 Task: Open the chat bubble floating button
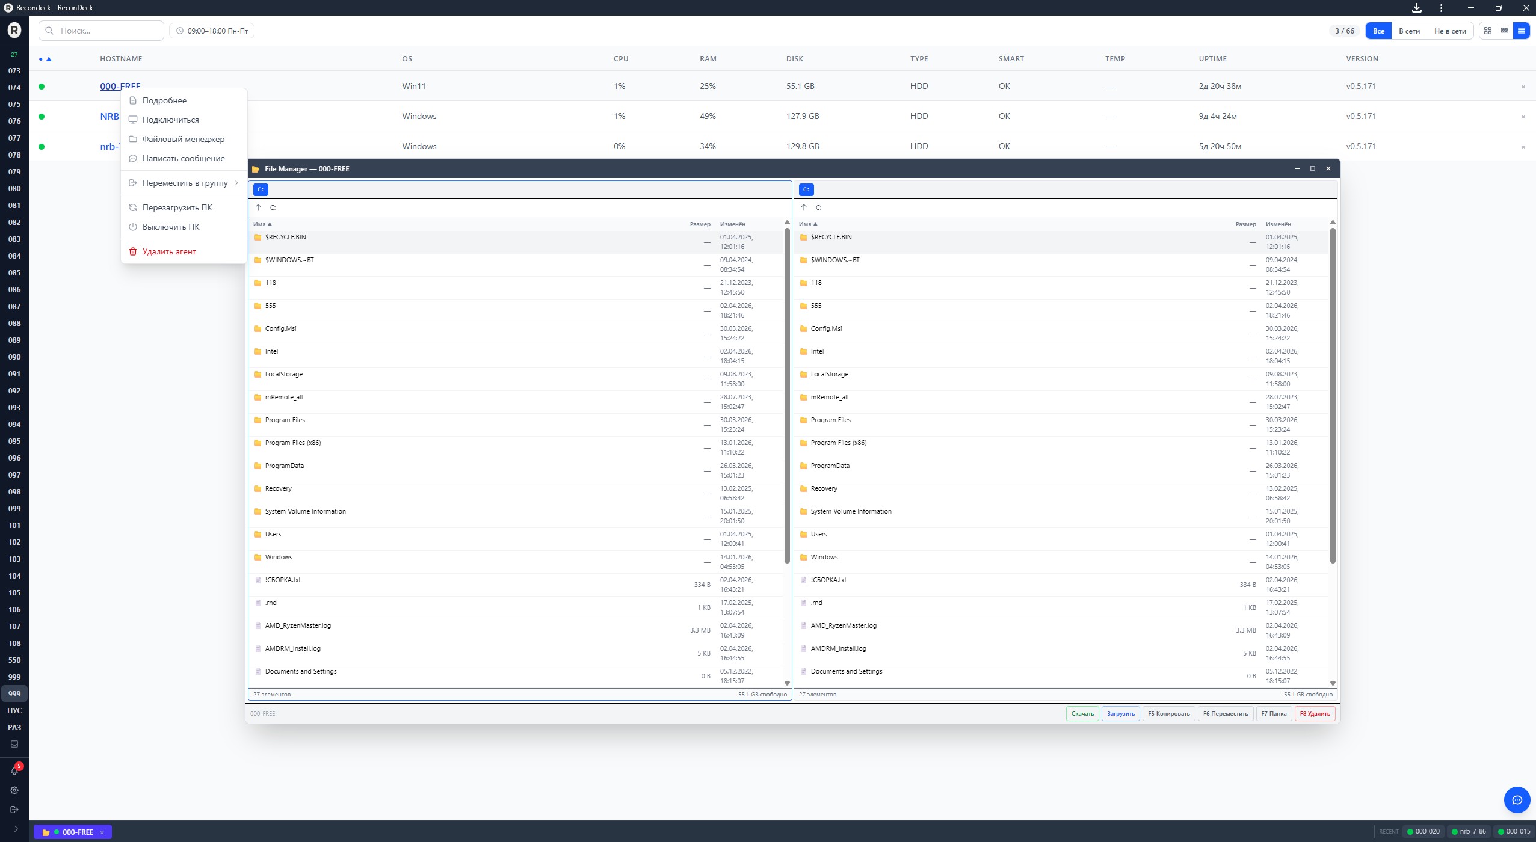(x=1517, y=800)
